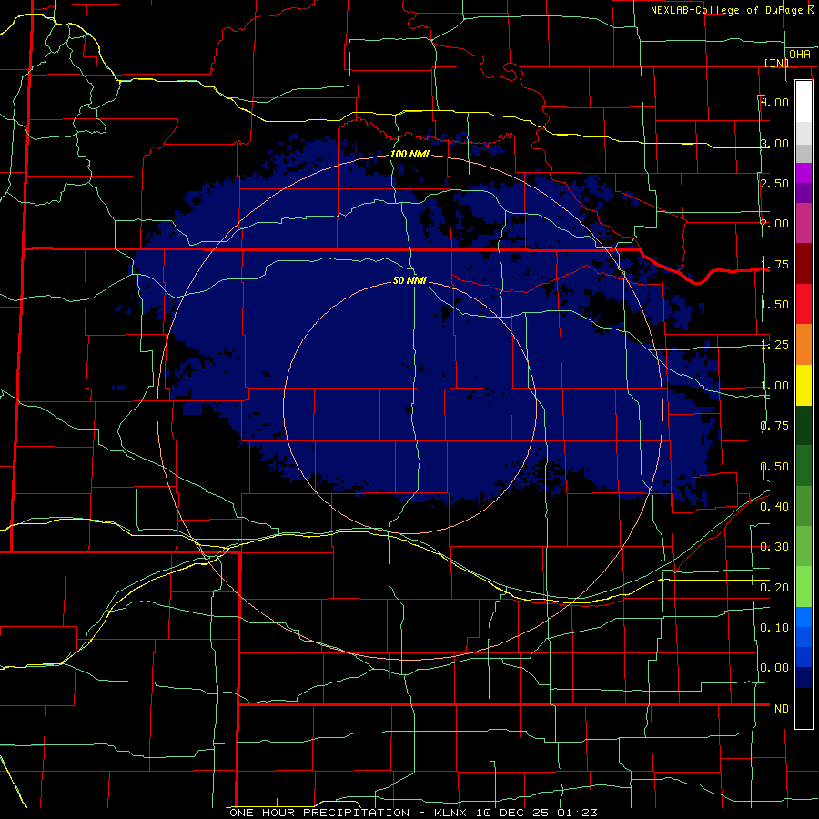Click the 0.75 legend value
Screen dimensions: 819x819
774,425
